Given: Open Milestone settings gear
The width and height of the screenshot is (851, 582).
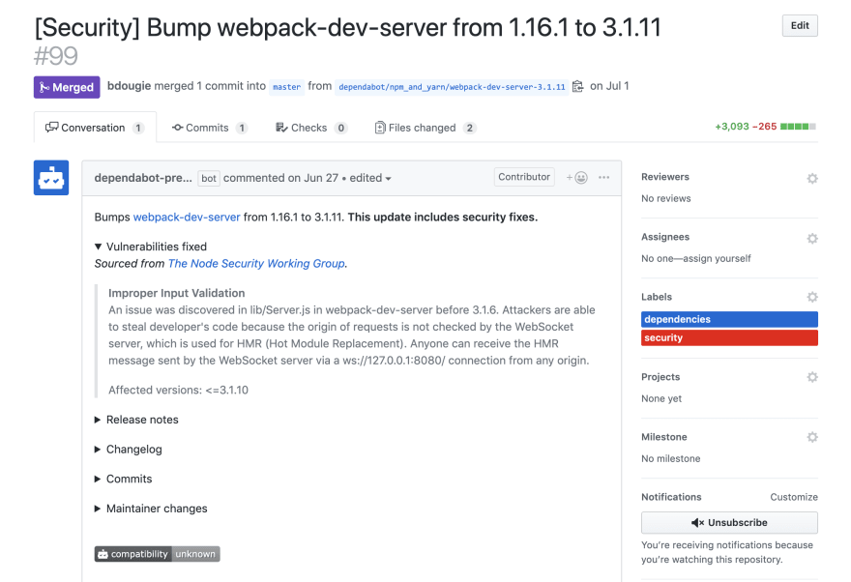Looking at the screenshot, I should [x=812, y=437].
